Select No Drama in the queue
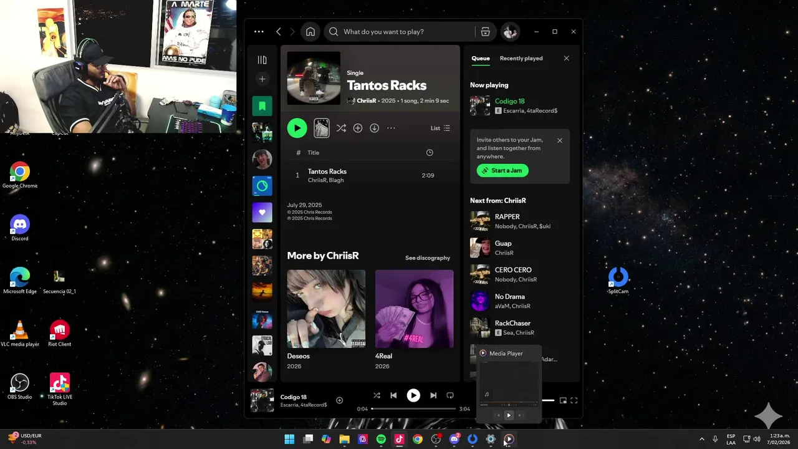 [520, 301]
